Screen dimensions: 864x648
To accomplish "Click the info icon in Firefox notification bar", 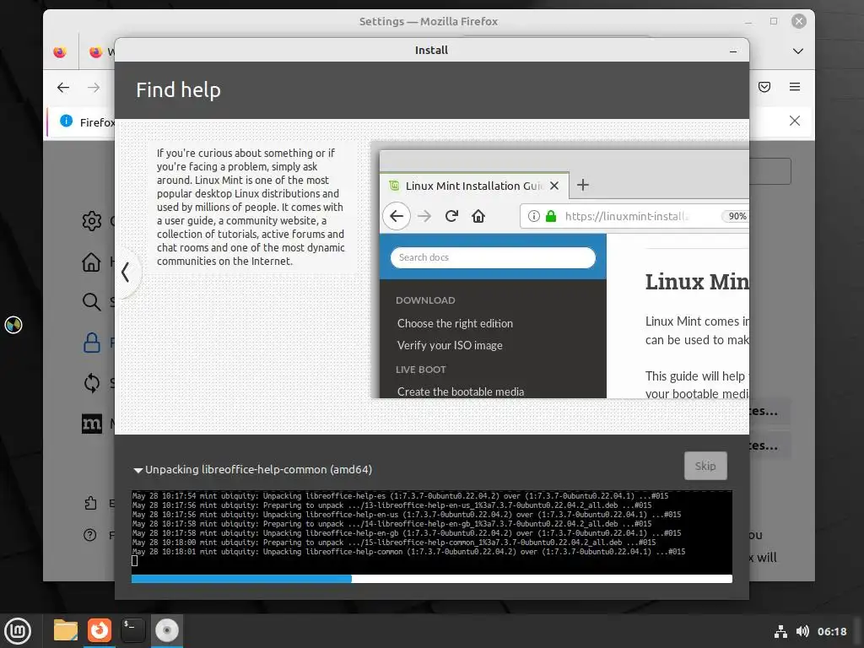I will coord(66,121).
